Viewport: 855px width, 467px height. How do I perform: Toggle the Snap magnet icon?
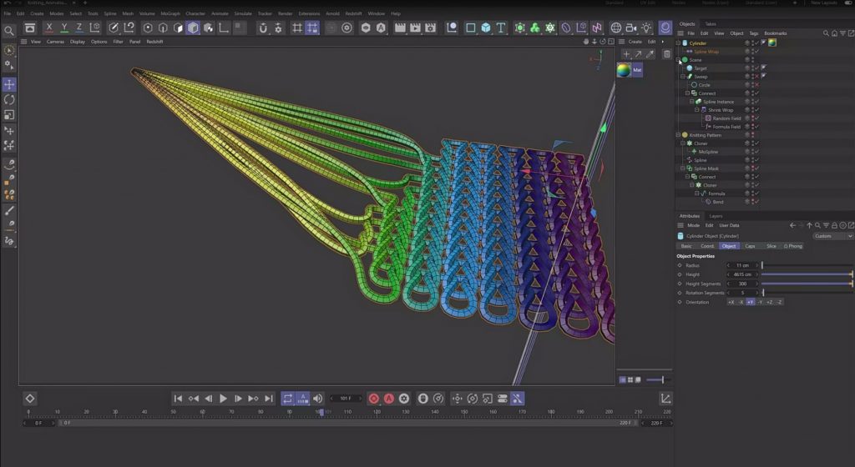pyautogui.click(x=263, y=28)
